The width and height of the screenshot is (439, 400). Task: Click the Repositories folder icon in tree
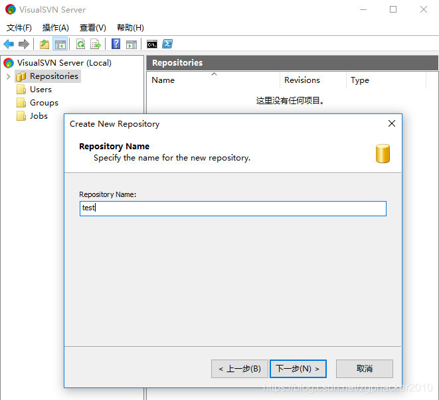21,76
